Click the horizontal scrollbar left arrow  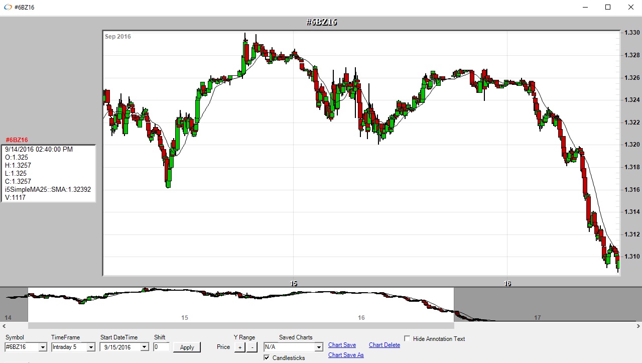coord(3,326)
